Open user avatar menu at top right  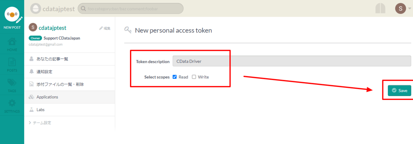(400, 8)
